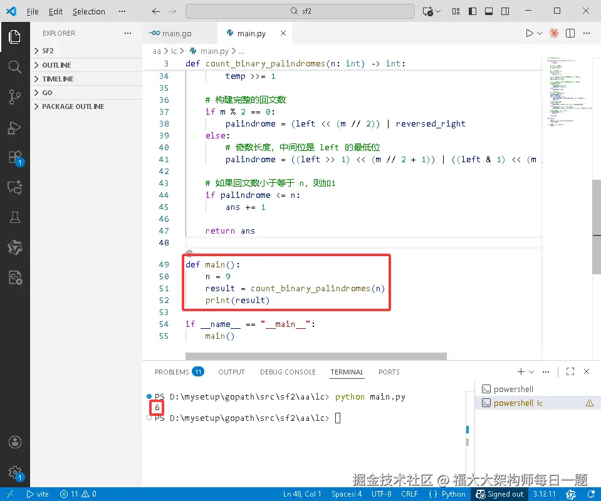Open the Selection menu
This screenshot has height=501, width=601.
pos(89,11)
